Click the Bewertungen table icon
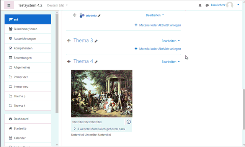 coord(10,58)
